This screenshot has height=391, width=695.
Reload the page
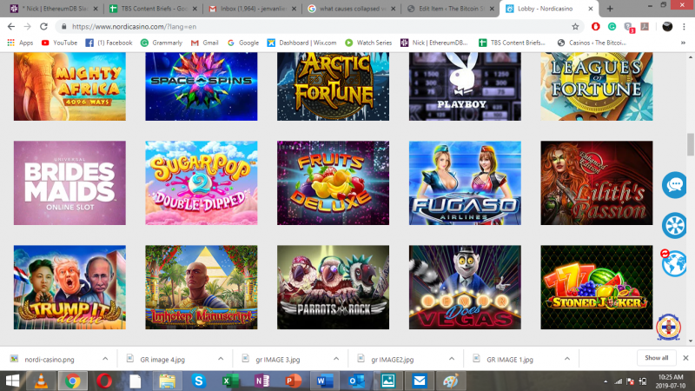[x=43, y=27]
